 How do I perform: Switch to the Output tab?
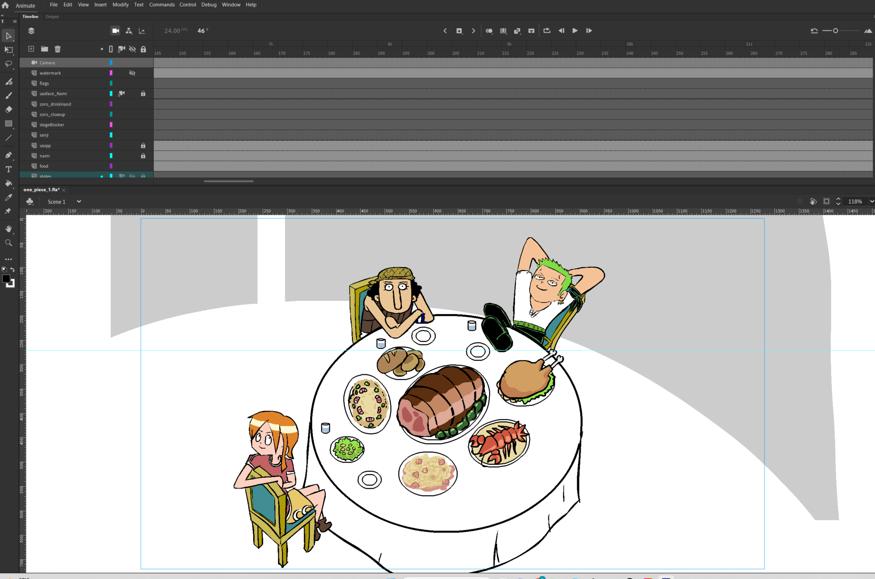[52, 17]
